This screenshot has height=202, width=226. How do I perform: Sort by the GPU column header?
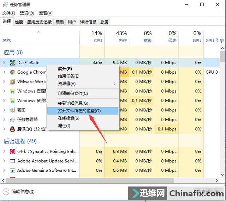pyautogui.click(x=191, y=37)
